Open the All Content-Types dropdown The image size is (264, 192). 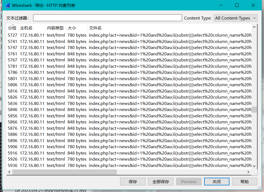tap(235, 18)
